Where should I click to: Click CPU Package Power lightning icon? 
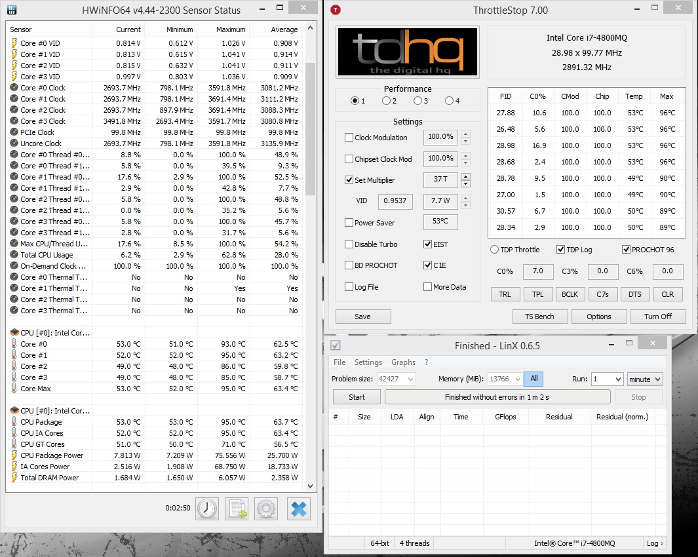tap(14, 455)
